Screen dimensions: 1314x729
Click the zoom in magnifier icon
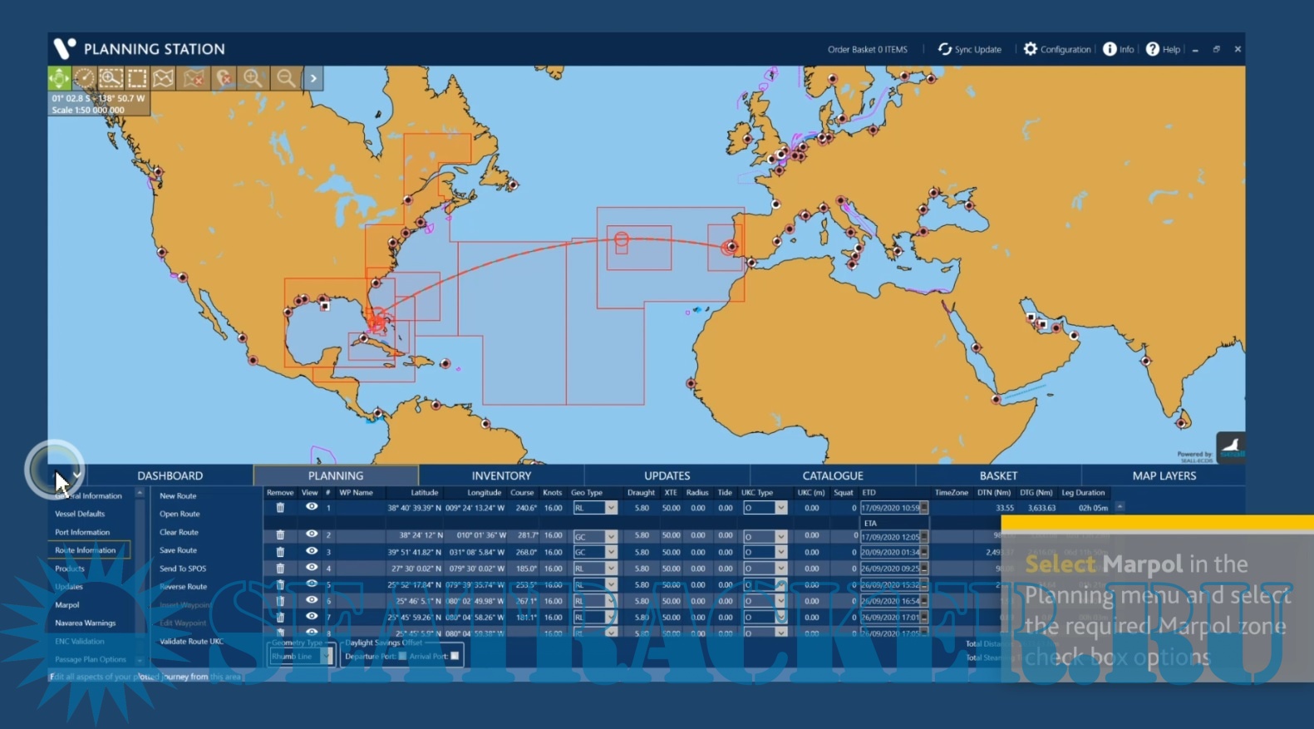(253, 78)
